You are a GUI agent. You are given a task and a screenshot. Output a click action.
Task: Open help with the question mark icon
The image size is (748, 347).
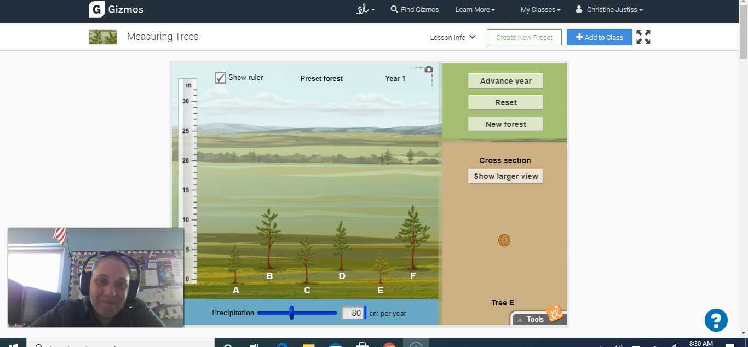tap(716, 320)
